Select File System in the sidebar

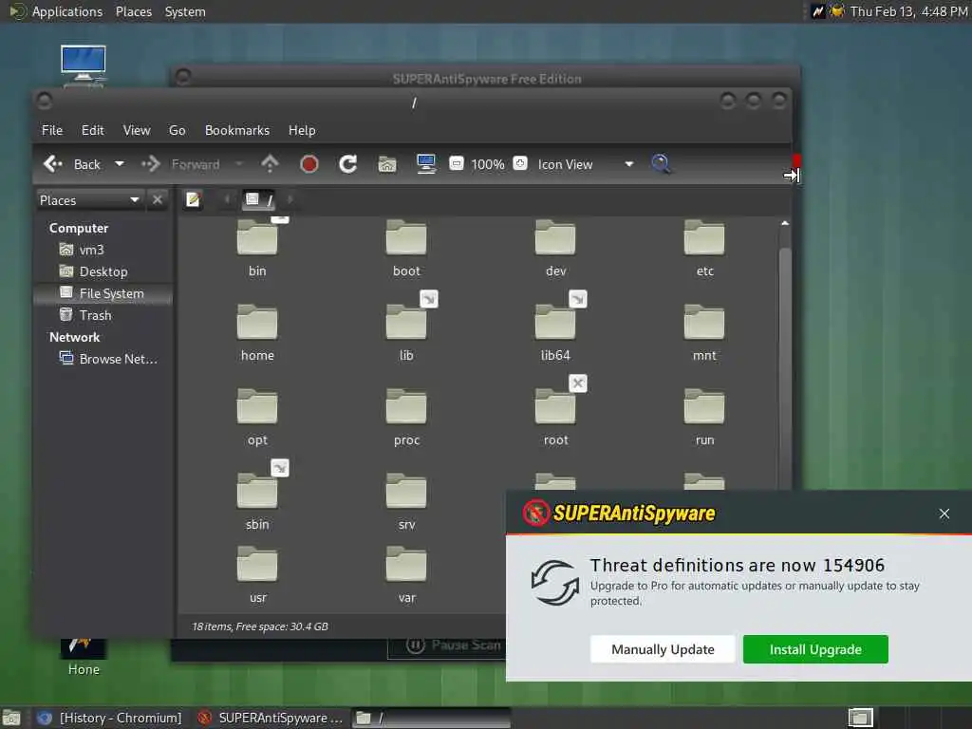coord(103,294)
